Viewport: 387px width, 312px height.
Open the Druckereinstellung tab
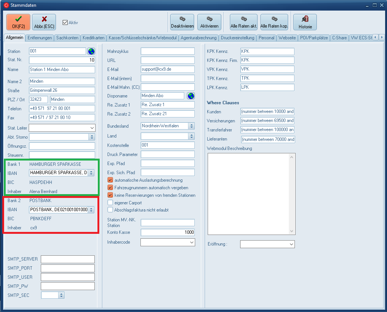tap(238, 38)
